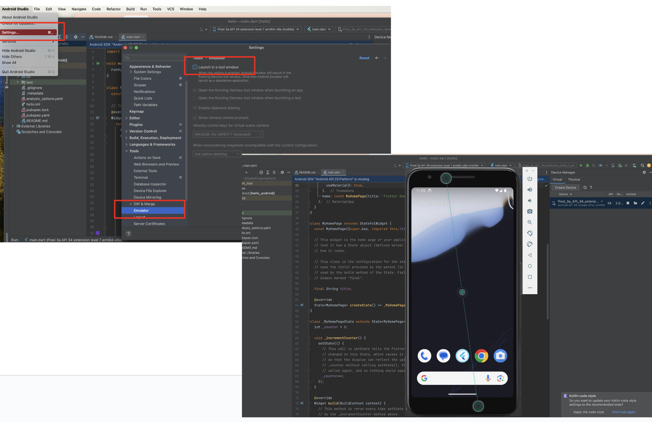Screen dimensions: 652x422
Task: Click the Device Manager help question mark
Action: point(591,187)
